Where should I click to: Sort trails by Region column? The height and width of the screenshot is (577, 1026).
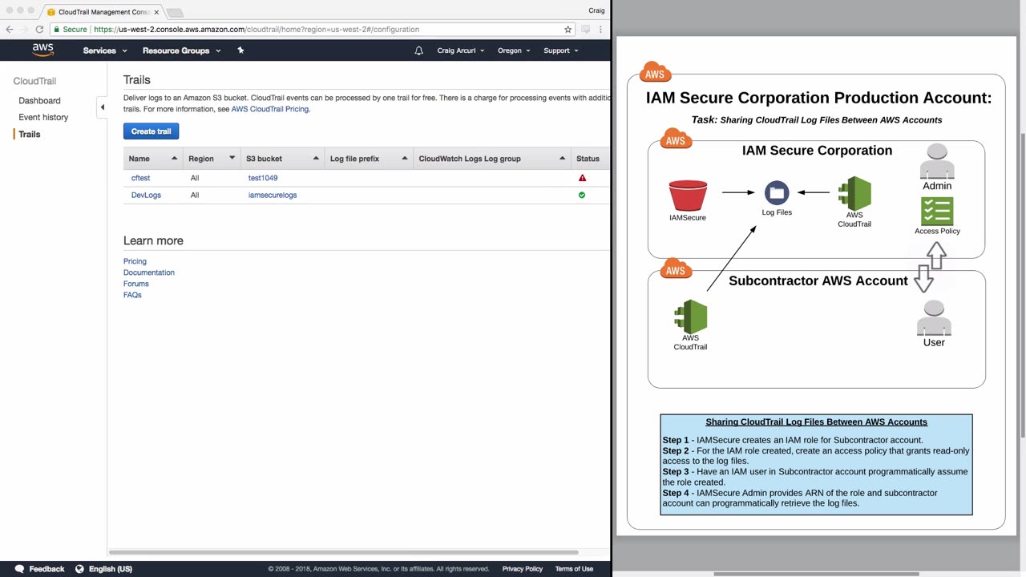212,159
